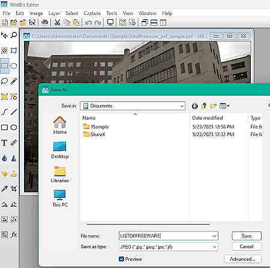Click the horizontal scrollbar in file list
Image resolution: width=270 pixels, height=268 pixels.
pyautogui.click(x=148, y=224)
